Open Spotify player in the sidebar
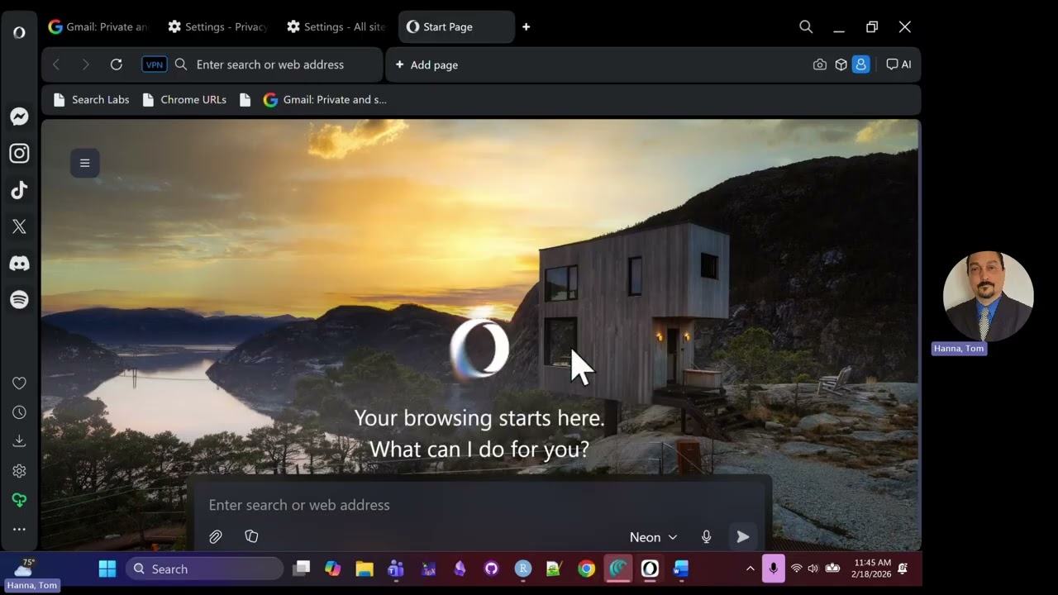This screenshot has height=595, width=1058. coord(19,300)
